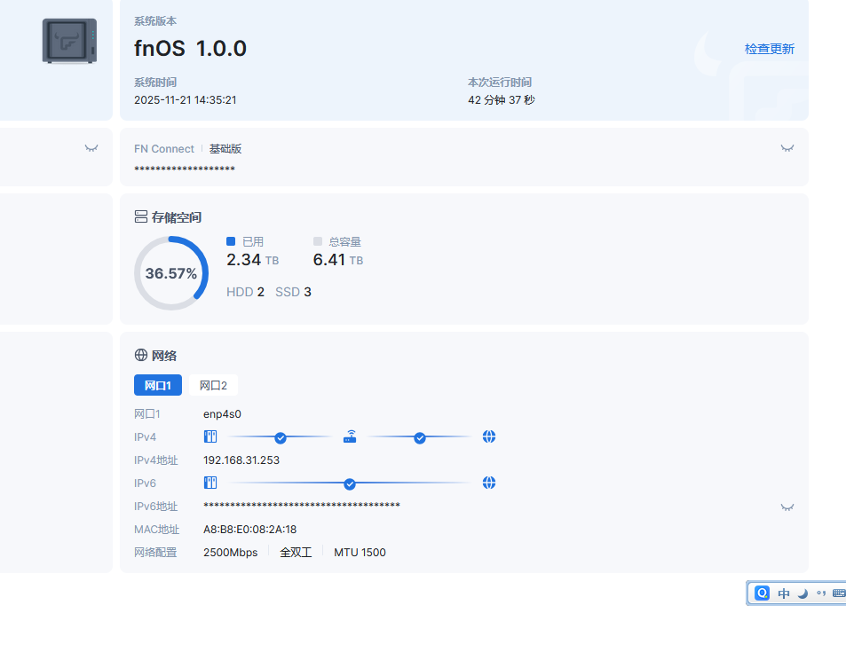The image size is (846, 660).
Task: Click the 检查更新 link
Action: coord(770,49)
